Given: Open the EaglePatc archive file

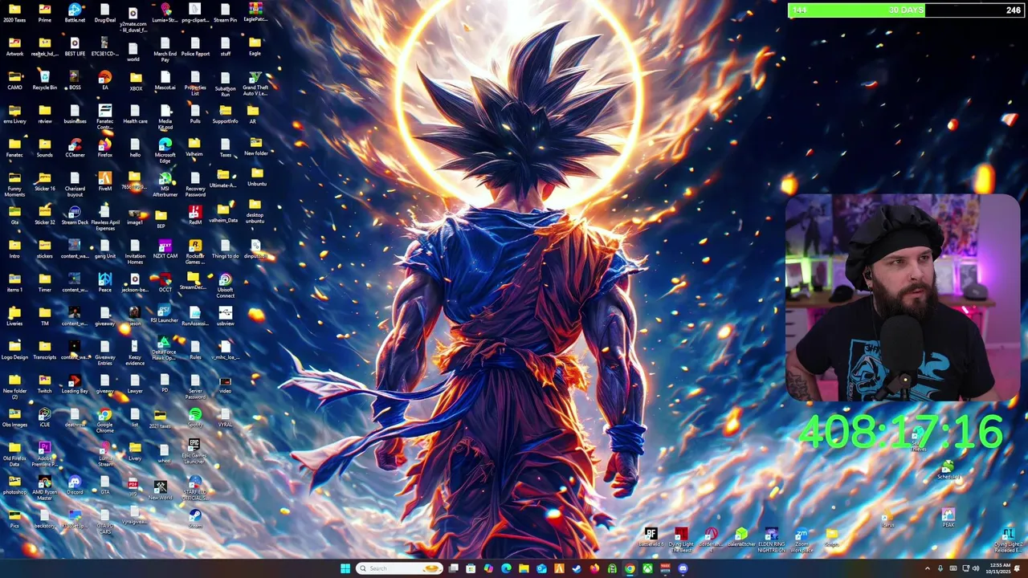Looking at the screenshot, I should pyautogui.click(x=255, y=10).
